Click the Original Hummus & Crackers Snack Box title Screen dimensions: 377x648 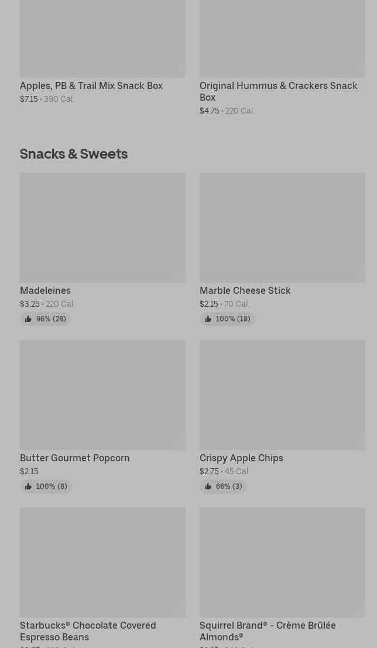click(278, 91)
